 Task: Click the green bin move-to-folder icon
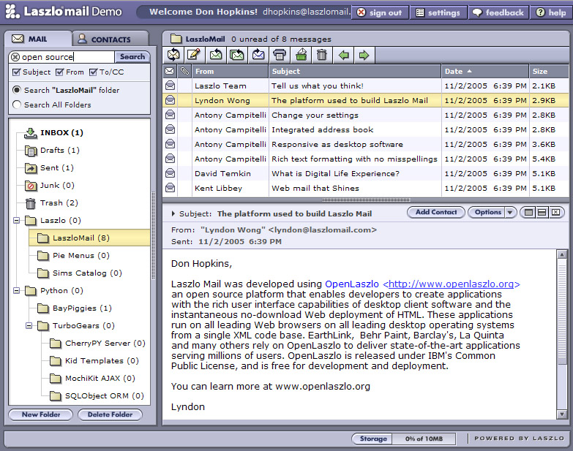click(301, 55)
